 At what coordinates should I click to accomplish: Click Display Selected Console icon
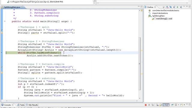pos(176,105)
